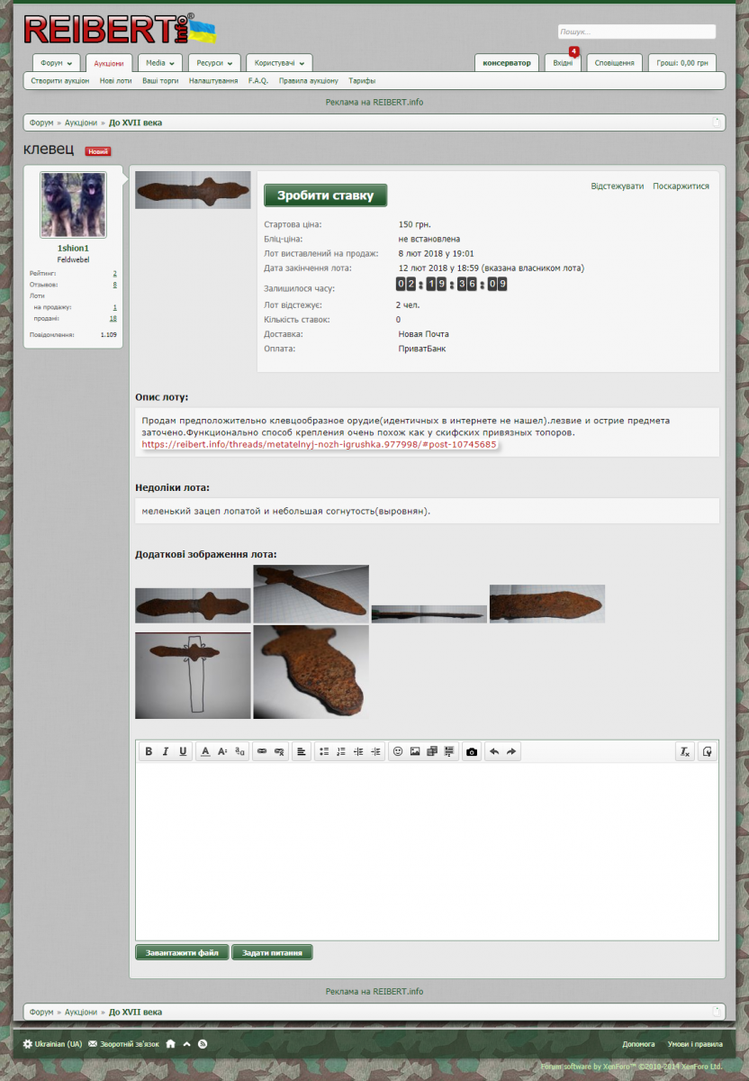
Task: Expand the Користувачі tab dropdown arrow
Action: (302, 63)
